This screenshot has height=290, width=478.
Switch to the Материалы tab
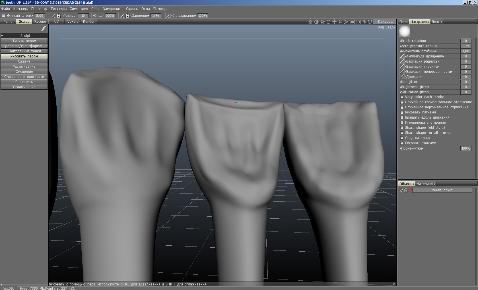(x=425, y=184)
